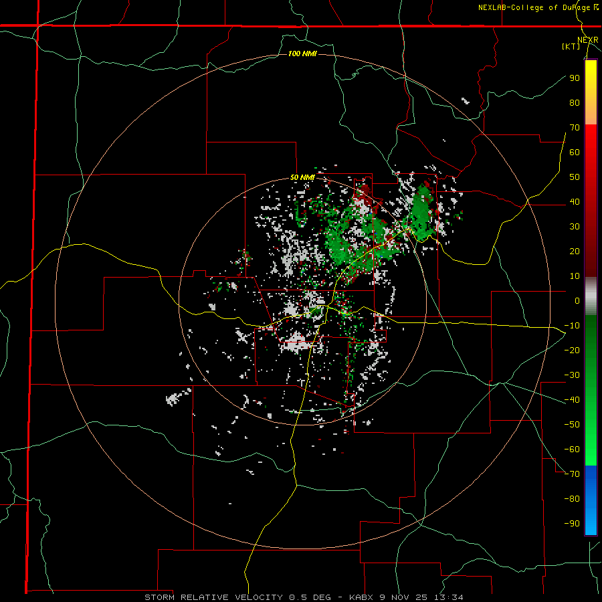The height and width of the screenshot is (602, 602).
Task: Click the NEXR label at the top right
Action: coord(588,40)
